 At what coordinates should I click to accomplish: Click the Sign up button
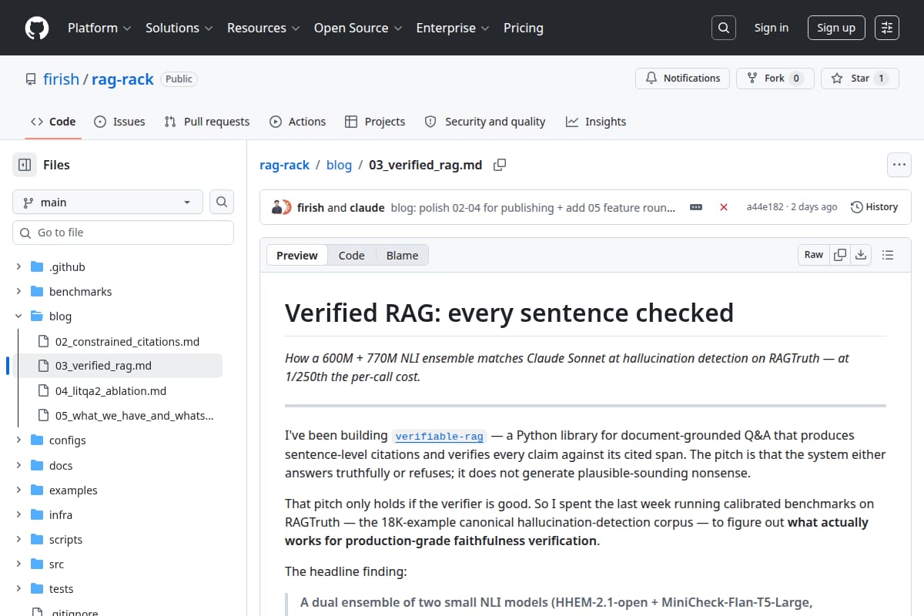(836, 28)
